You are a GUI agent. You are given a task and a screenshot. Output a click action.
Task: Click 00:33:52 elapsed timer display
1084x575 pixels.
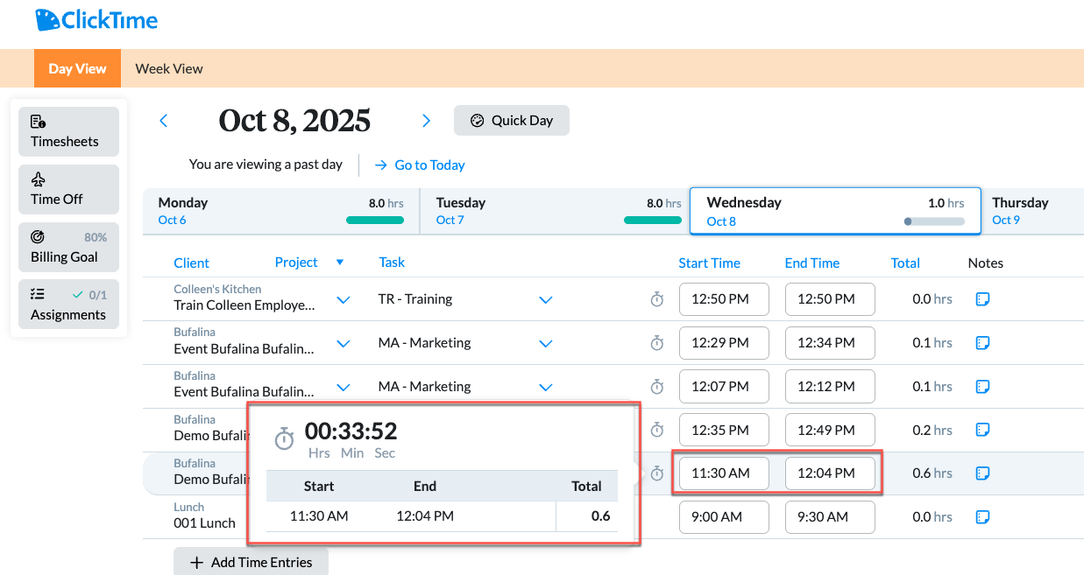351,431
